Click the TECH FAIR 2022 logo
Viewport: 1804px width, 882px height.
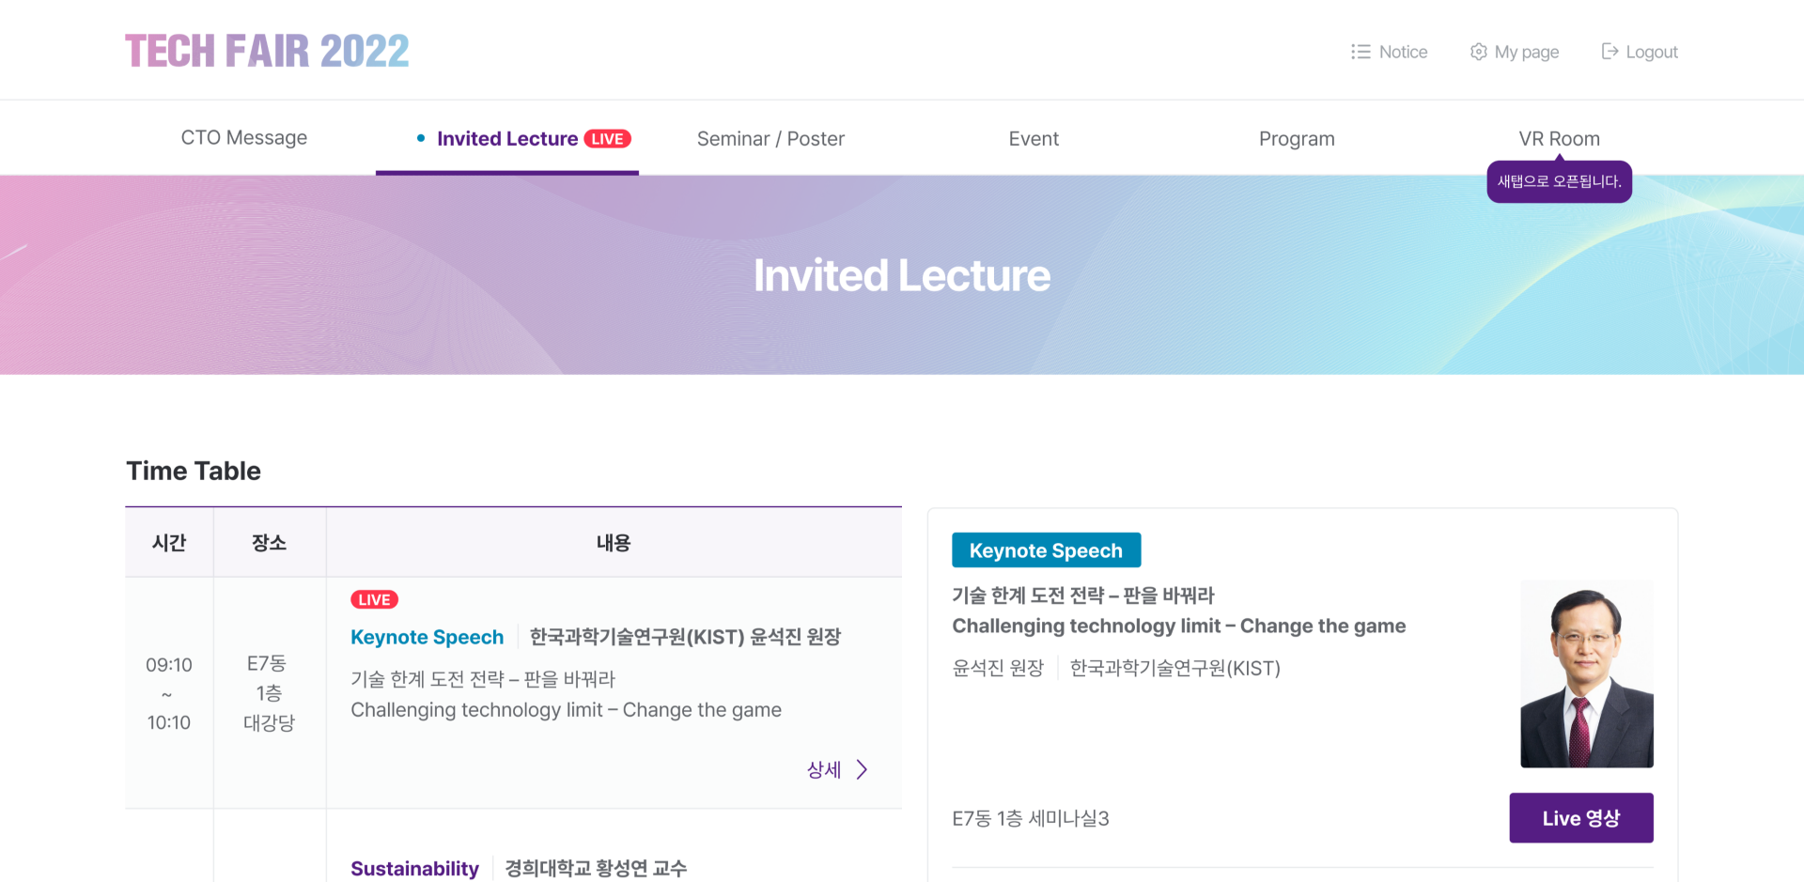(x=268, y=51)
